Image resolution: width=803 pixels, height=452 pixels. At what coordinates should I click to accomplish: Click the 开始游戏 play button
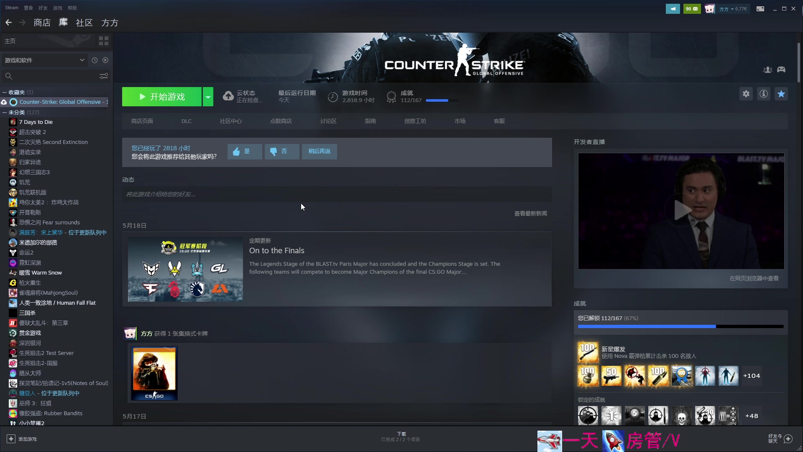[162, 97]
